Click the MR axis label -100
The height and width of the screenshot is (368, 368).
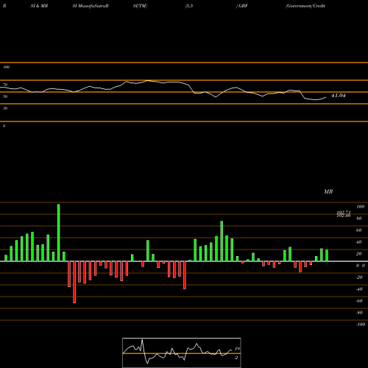point(361,325)
